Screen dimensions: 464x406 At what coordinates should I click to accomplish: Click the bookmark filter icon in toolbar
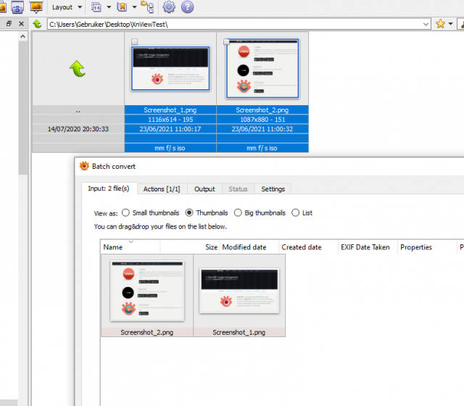[x=122, y=7]
